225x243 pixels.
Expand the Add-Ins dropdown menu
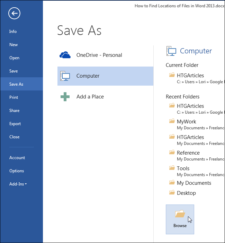(18, 184)
